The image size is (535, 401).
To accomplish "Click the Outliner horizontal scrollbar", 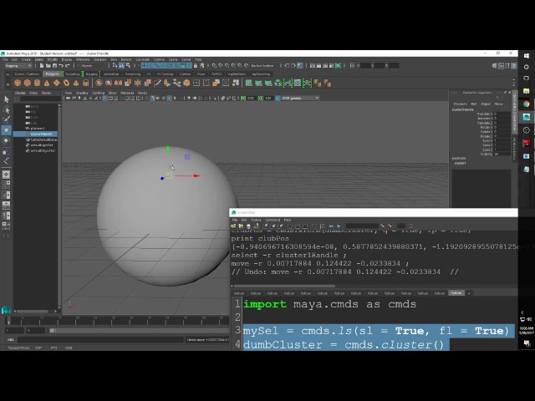I will click(x=33, y=311).
